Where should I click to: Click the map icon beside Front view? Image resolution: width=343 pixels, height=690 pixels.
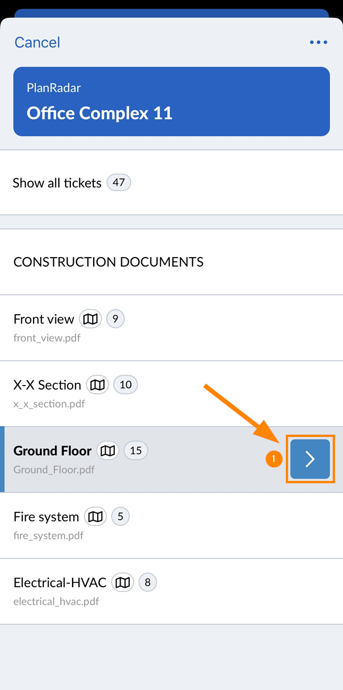click(x=90, y=319)
